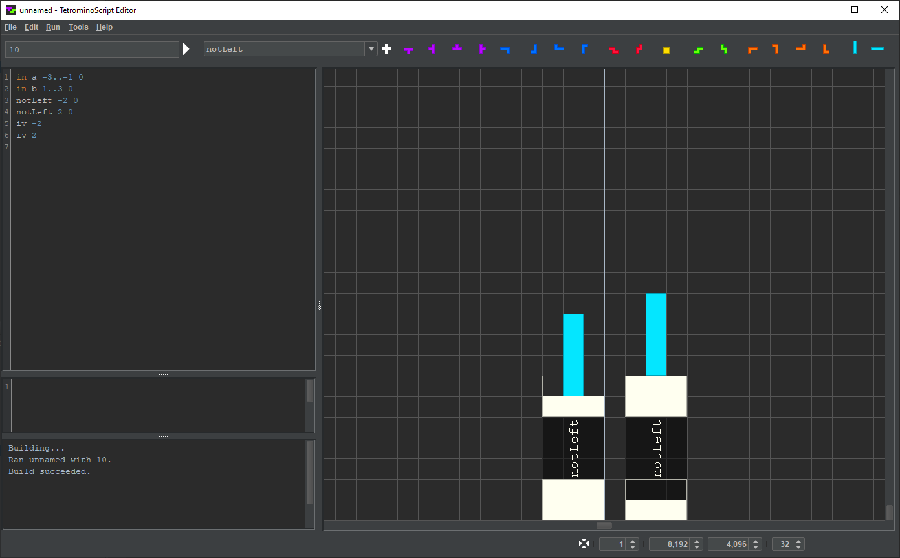The image size is (900, 558).
Task: Select the orange horizontal L-piece with left hook down
Action: coord(752,49)
